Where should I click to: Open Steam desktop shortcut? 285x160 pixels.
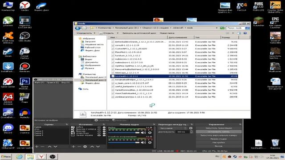(x=8, y=52)
